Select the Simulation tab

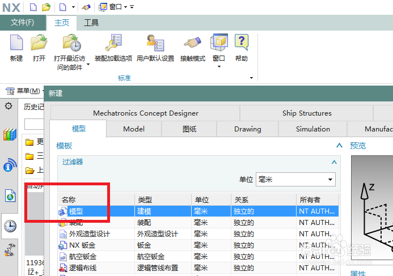[313, 129]
